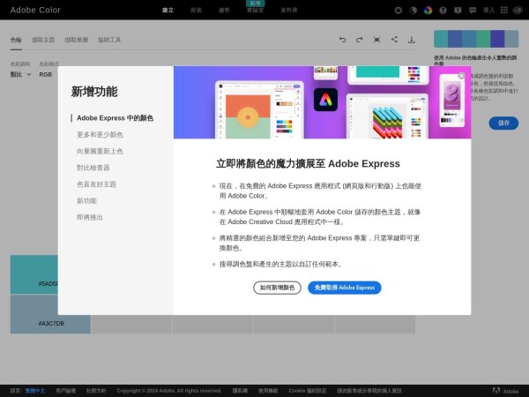Image resolution: width=529 pixels, height=397 pixels.
Task: Click 登入 to sign in
Action: 489,11
